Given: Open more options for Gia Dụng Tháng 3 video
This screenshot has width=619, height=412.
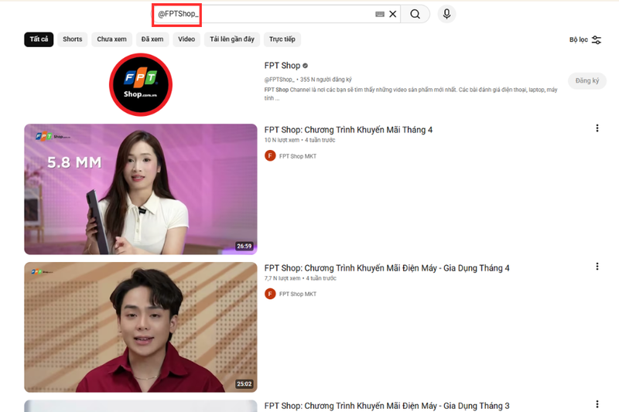Looking at the screenshot, I should tap(597, 404).
